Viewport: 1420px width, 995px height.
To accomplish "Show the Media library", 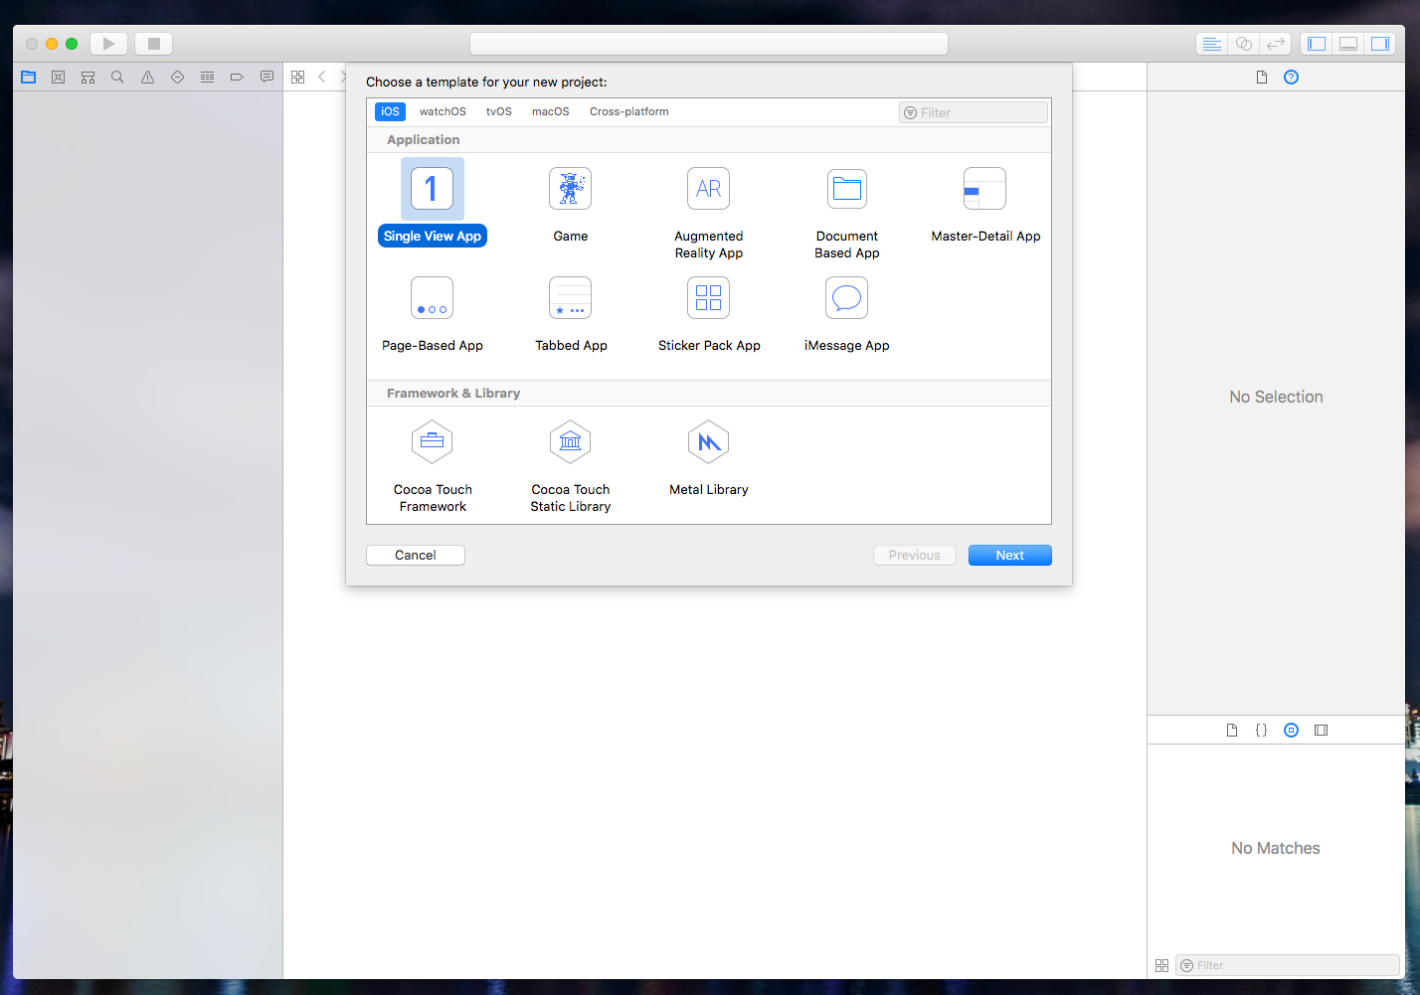I will coord(1321,730).
